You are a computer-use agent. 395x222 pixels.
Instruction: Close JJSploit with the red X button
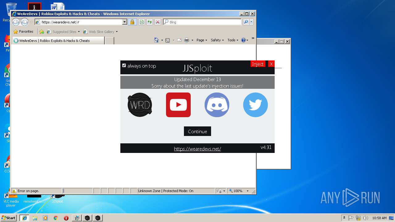point(271,64)
